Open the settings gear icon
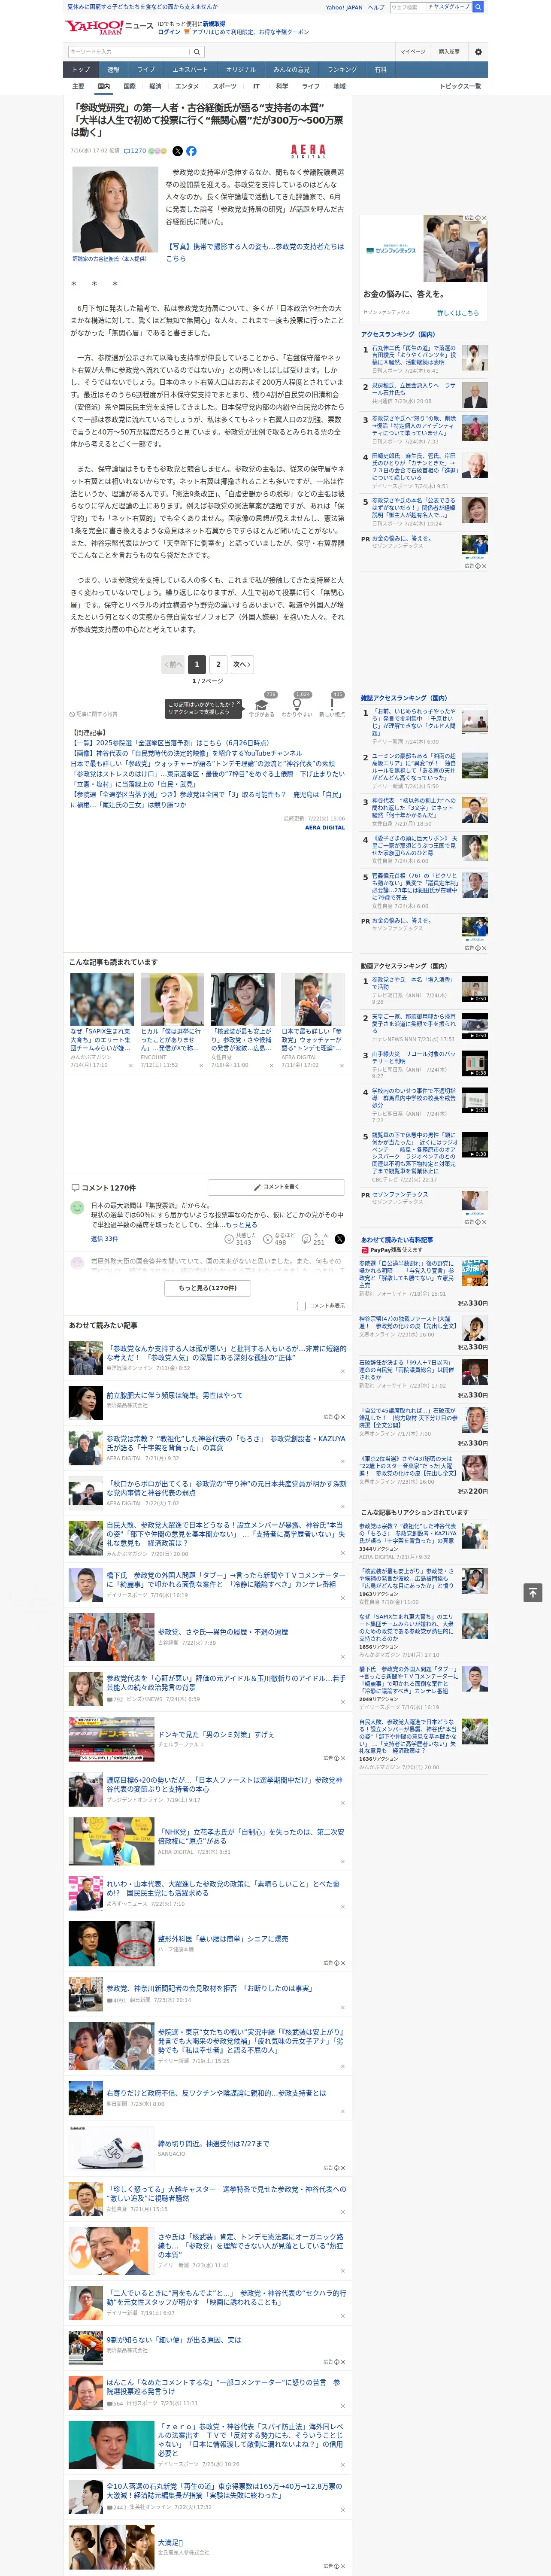The width and height of the screenshot is (551, 2576). [x=478, y=51]
